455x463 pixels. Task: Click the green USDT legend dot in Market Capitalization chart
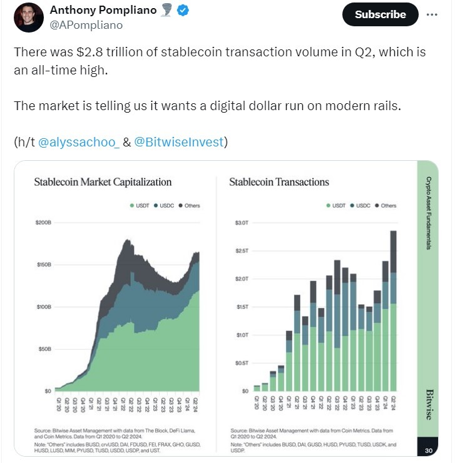(131, 206)
